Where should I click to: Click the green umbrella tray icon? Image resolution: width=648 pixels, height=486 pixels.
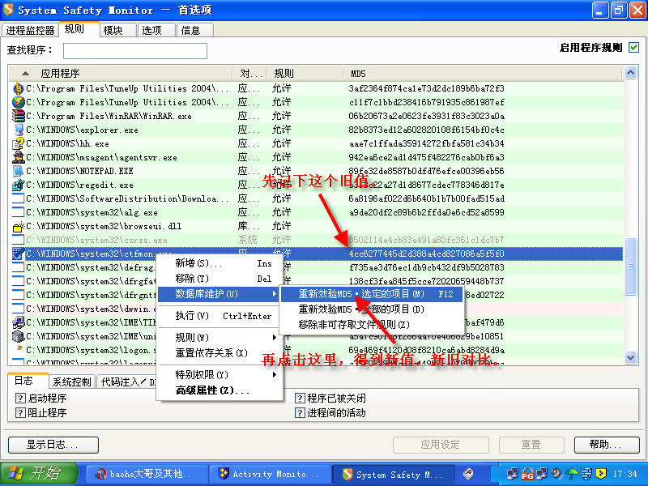tap(573, 474)
